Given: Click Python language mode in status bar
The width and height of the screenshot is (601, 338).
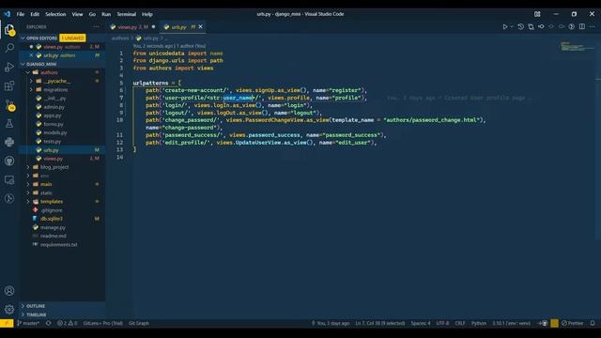Looking at the screenshot, I should click(478, 323).
